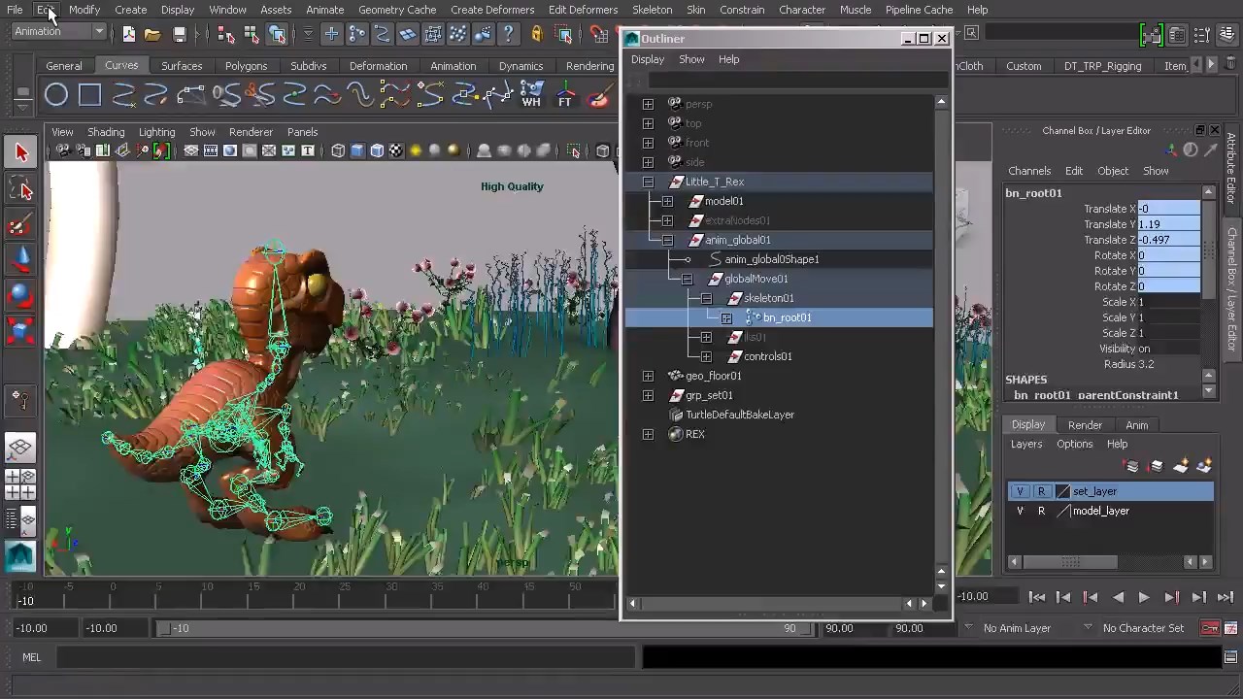The width and height of the screenshot is (1243, 699).
Task: Click the Translate Y value field
Action: coord(1169,224)
